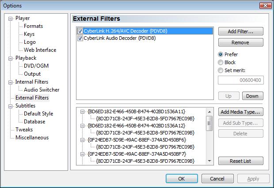Select {0F24EDB7-5D9E-49AC-B8EF-374A5D450BF7} entry

pyautogui.click(x=137, y=154)
